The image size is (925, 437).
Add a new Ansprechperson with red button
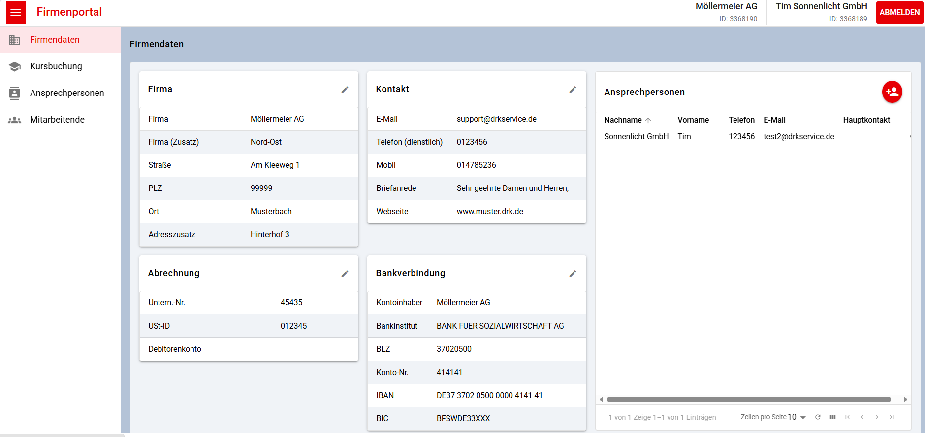(x=892, y=92)
